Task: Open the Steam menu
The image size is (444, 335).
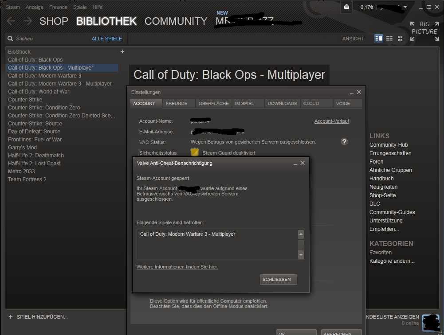Action: (x=13, y=7)
